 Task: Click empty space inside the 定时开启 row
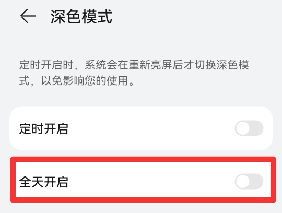click(151, 128)
